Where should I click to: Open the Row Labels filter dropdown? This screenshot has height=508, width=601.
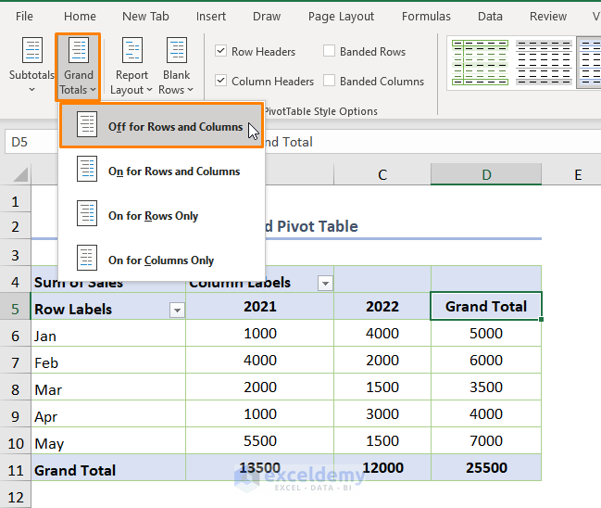pos(177,310)
